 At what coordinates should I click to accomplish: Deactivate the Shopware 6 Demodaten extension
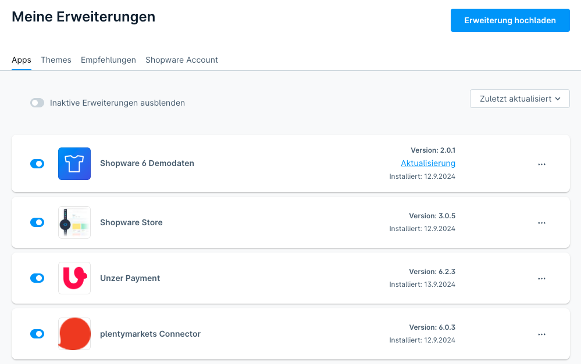click(37, 164)
